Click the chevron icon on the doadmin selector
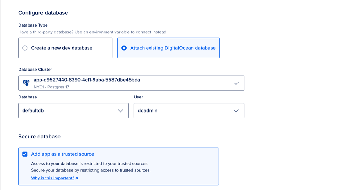Image resolution: width=361 pixels, height=190 pixels. [237, 110]
